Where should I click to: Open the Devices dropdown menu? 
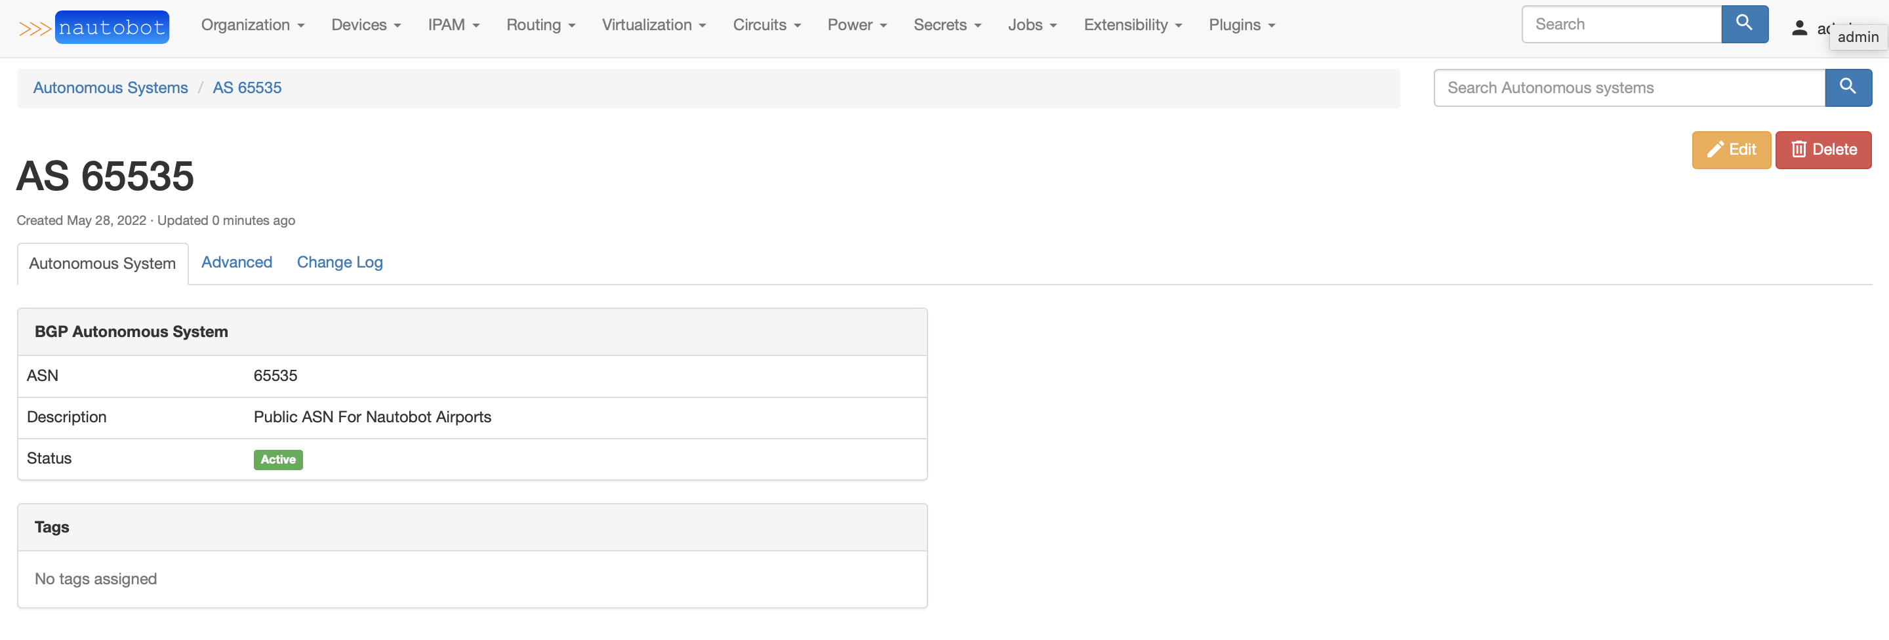[366, 25]
